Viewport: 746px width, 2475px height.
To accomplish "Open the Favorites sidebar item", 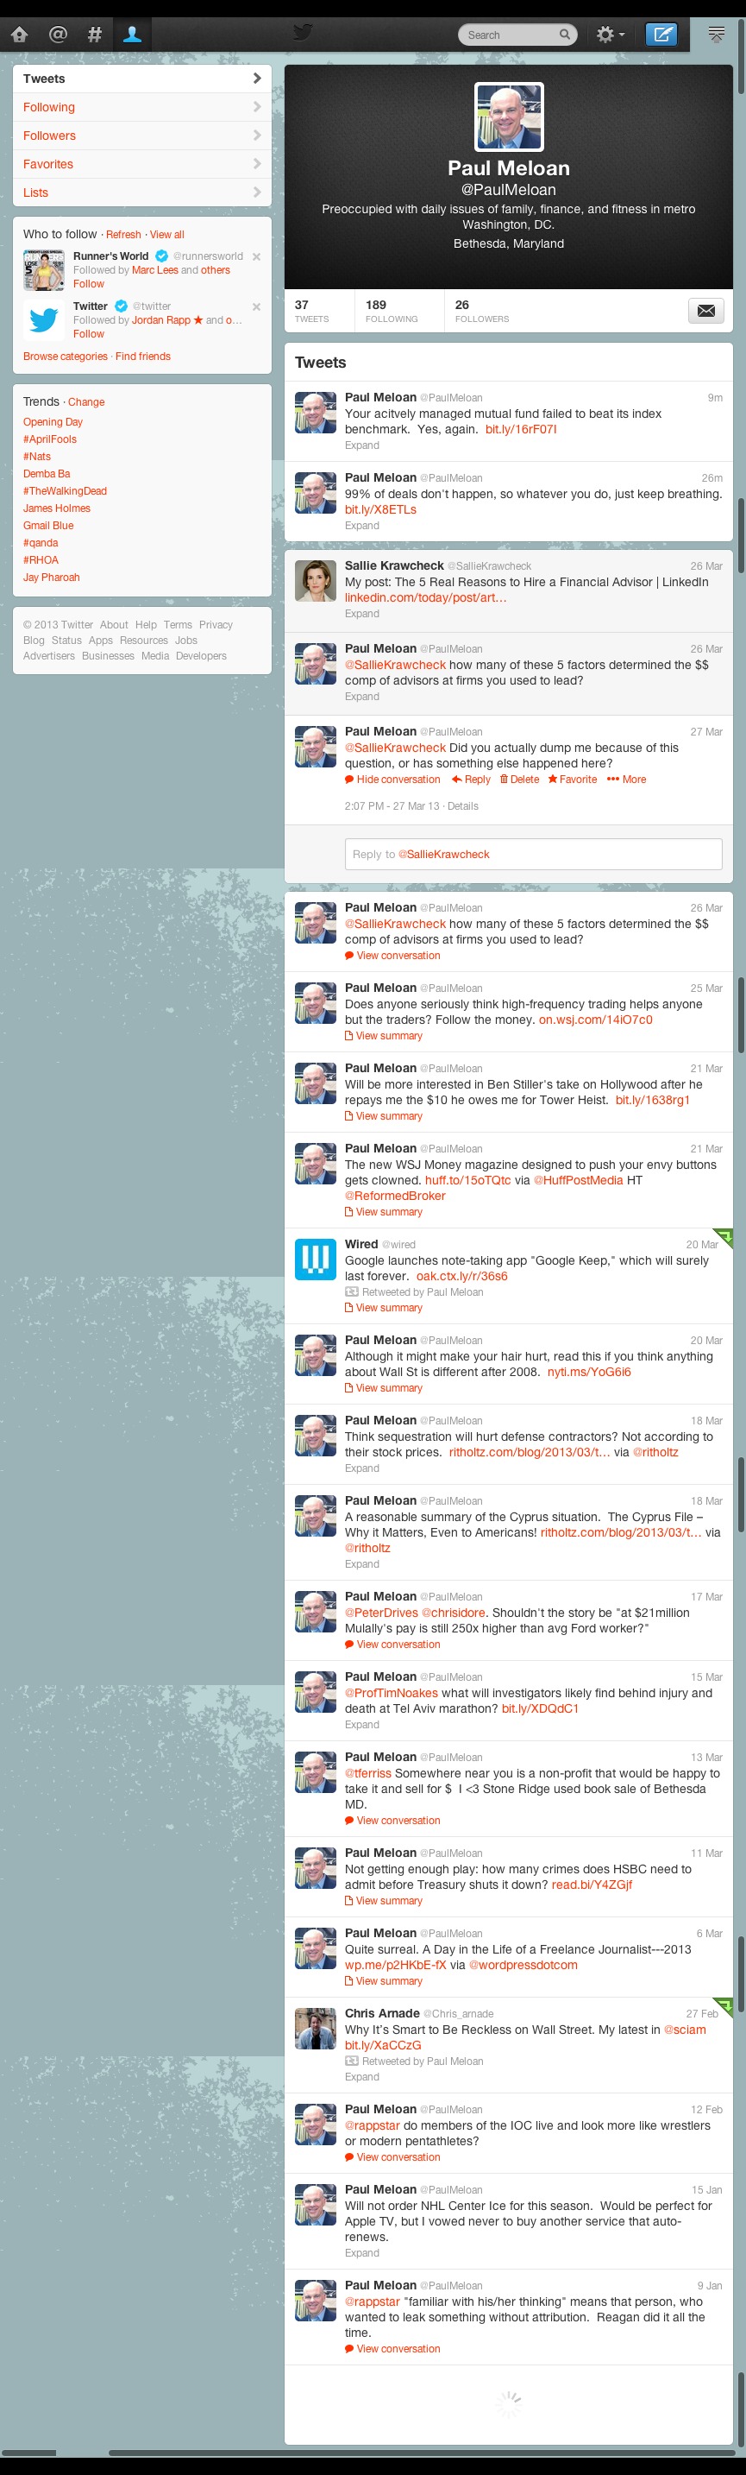I will click(142, 164).
